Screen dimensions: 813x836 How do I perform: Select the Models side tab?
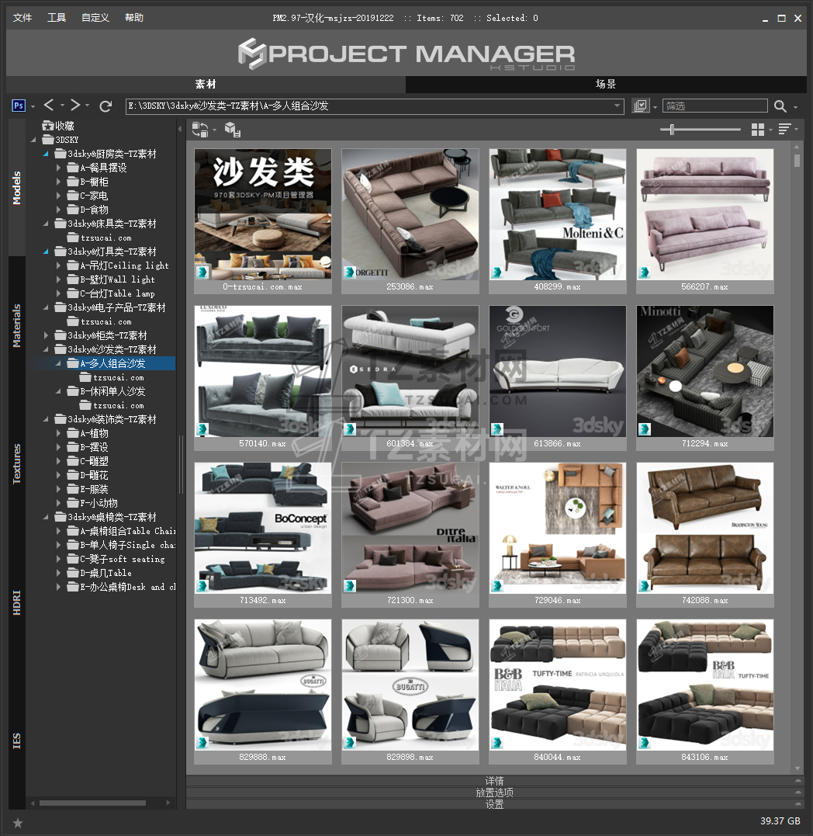coord(17,188)
